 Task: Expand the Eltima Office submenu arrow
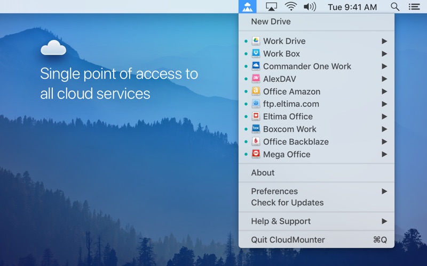tap(384, 117)
